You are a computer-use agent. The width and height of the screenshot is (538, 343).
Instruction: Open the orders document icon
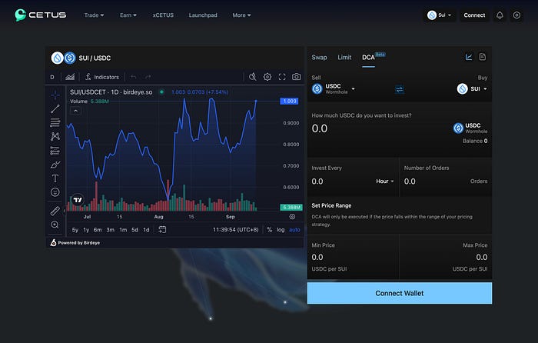coord(483,57)
